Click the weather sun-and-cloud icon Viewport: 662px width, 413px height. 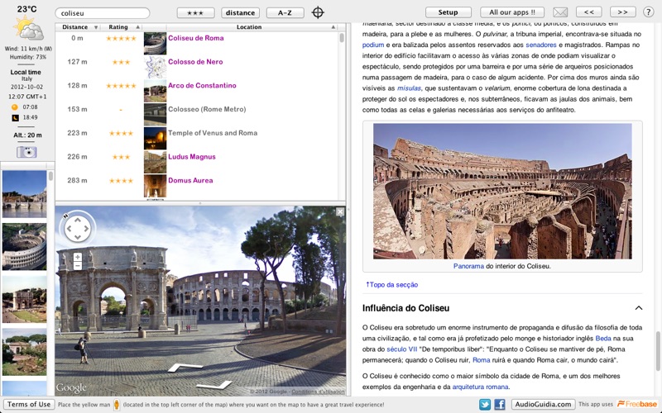(x=27, y=29)
